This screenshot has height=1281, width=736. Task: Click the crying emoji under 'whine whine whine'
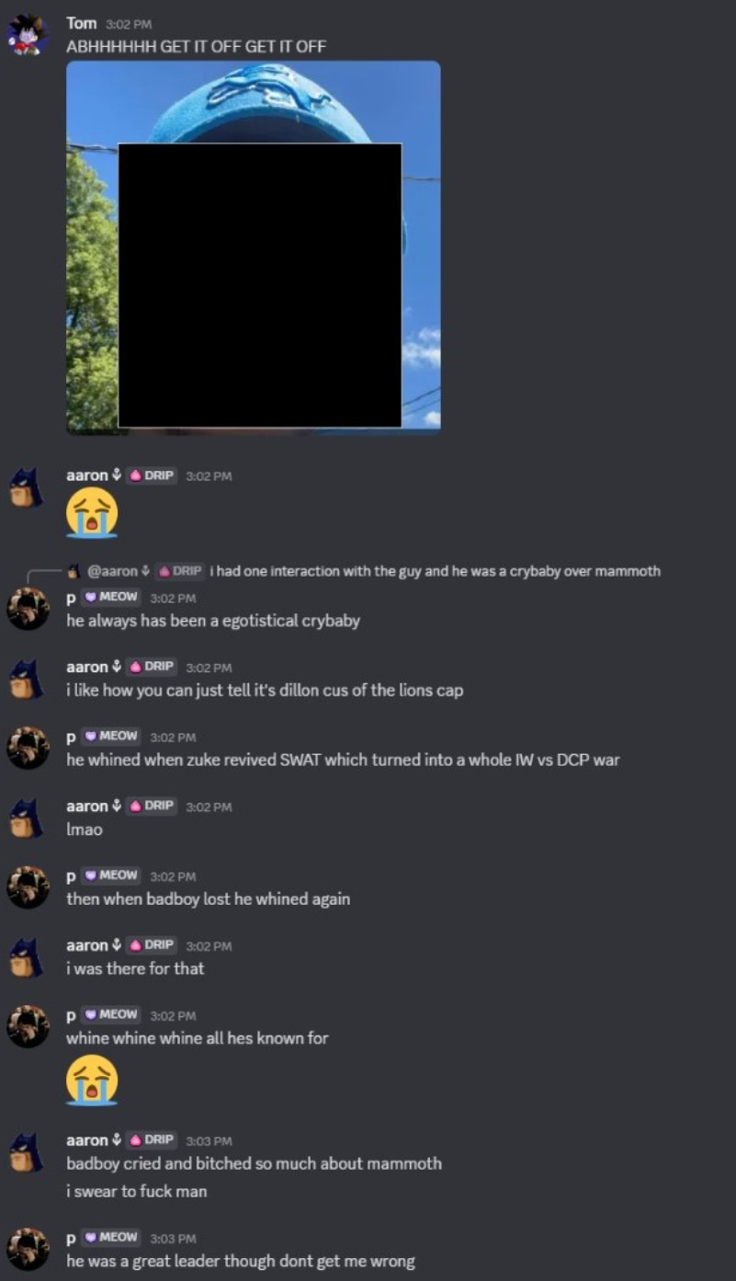[92, 1080]
